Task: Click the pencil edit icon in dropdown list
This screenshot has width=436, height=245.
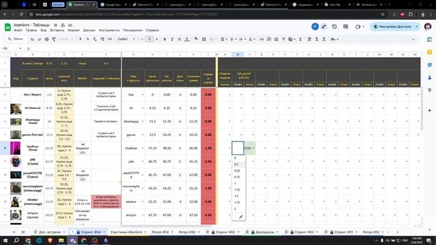Action: (240, 216)
